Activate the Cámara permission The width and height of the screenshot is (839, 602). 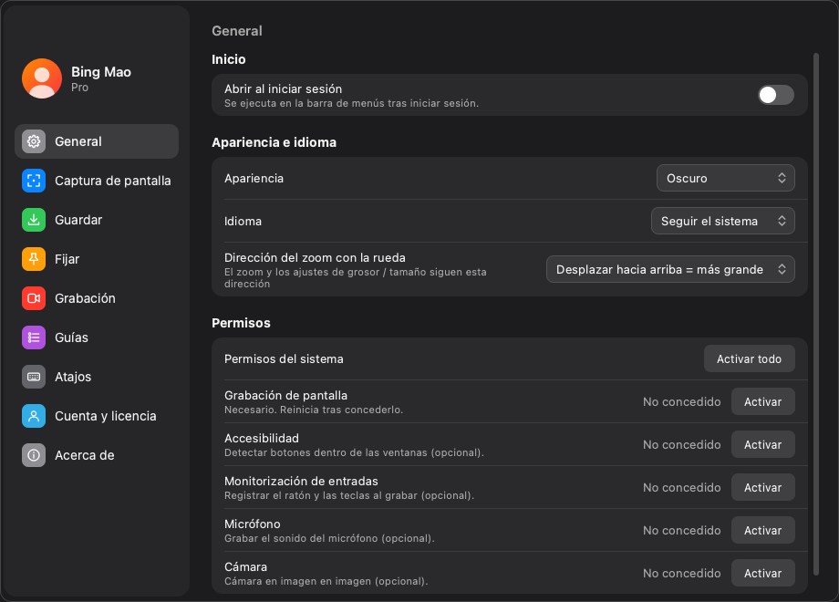[763, 573]
